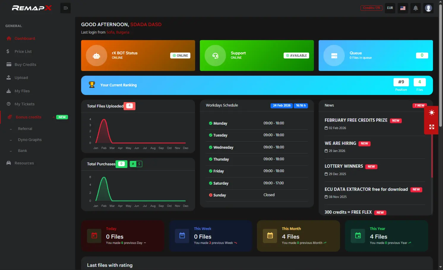Open the user profile avatar menu
The width and height of the screenshot is (443, 270).
(428, 8)
